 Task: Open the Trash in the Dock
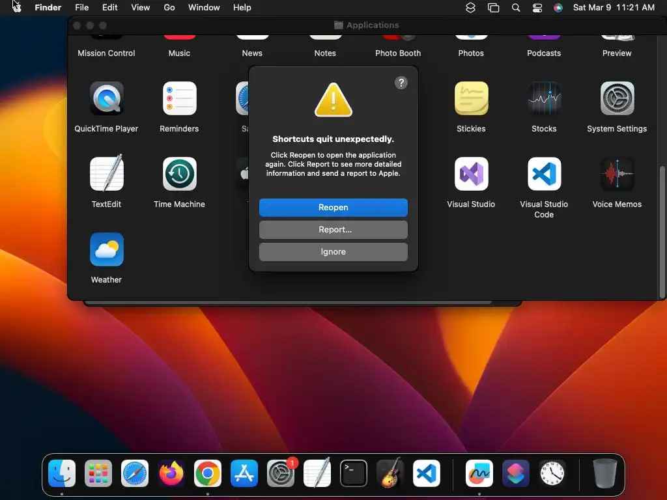point(605,473)
